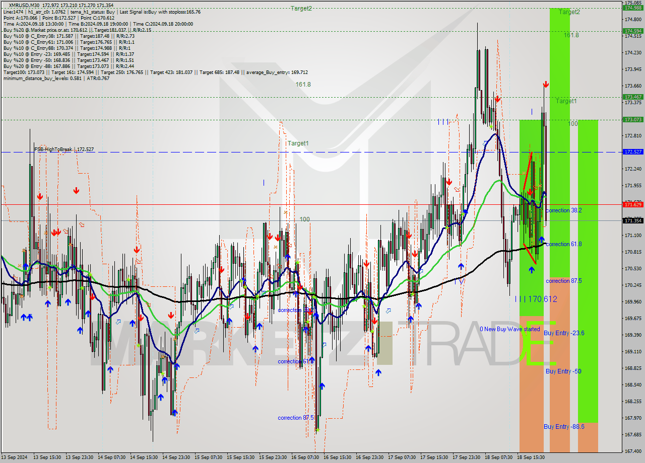Click the green 174.988 price tag on axis
Viewport: 645px width, 463px height.
coord(633,8)
